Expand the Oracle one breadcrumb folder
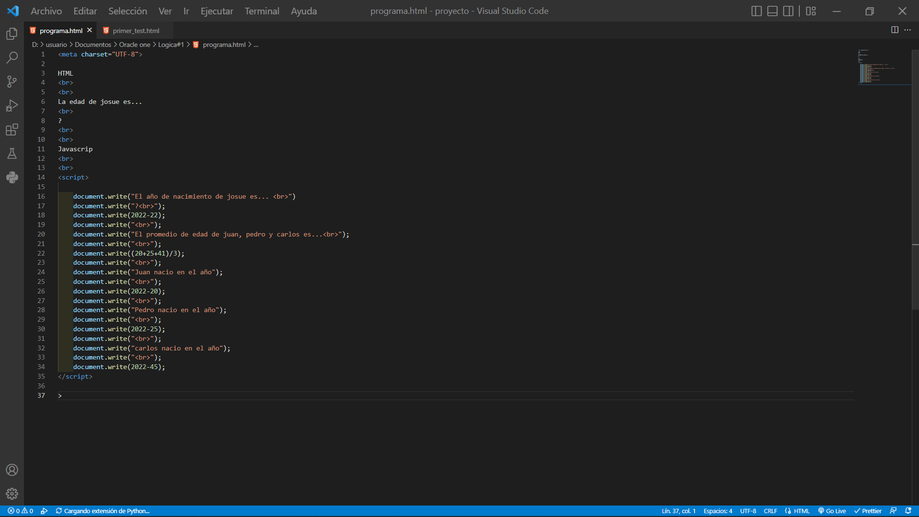 pyautogui.click(x=134, y=45)
